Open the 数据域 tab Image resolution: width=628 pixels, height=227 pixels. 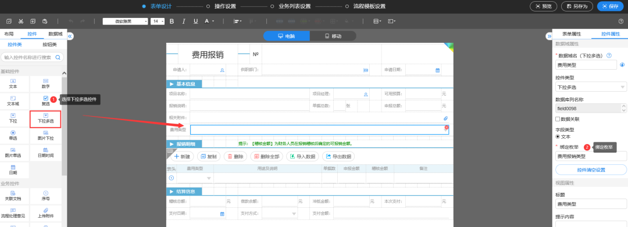(55, 34)
